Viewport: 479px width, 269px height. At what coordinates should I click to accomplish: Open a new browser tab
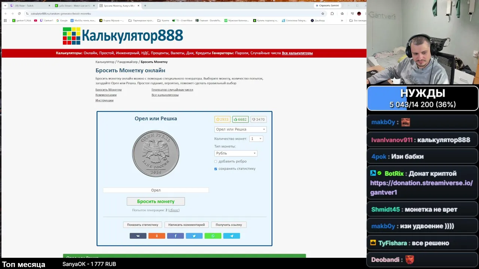[145, 6]
